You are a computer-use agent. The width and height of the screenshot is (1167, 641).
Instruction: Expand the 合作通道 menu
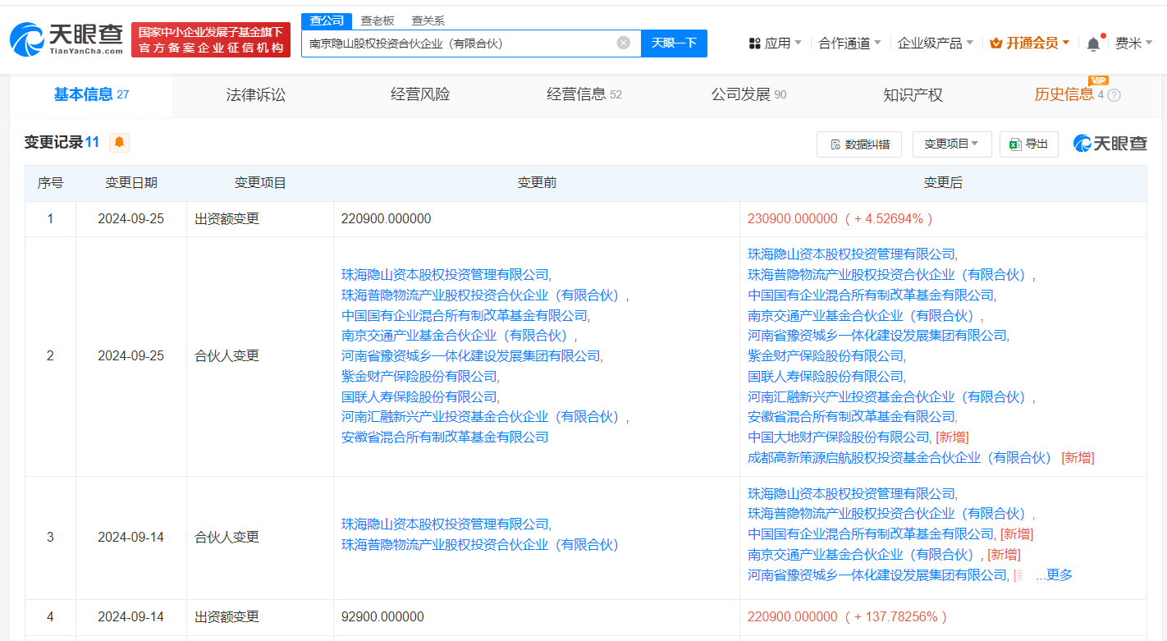pyautogui.click(x=850, y=43)
